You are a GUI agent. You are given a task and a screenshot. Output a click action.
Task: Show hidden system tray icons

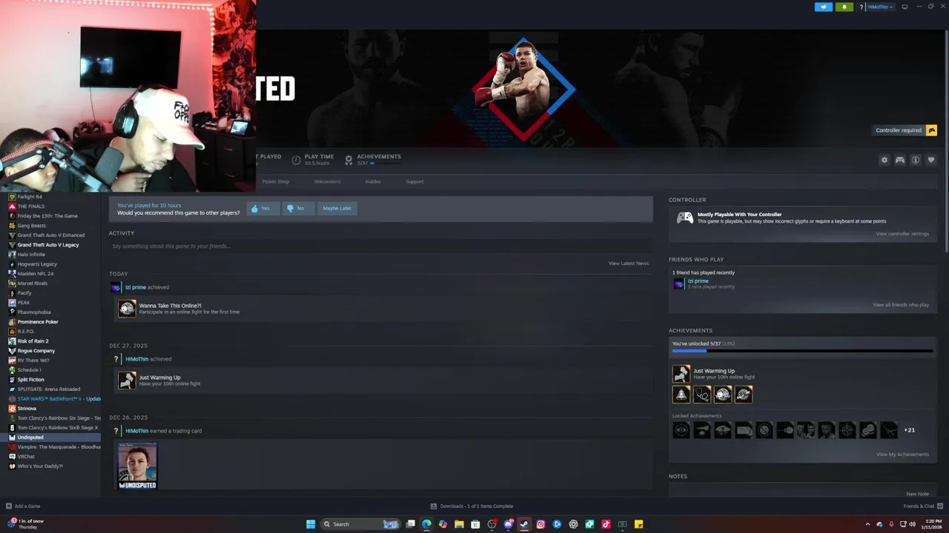[867, 524]
